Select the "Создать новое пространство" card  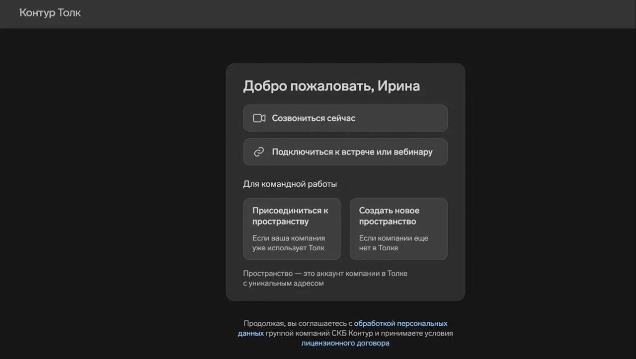pos(398,228)
